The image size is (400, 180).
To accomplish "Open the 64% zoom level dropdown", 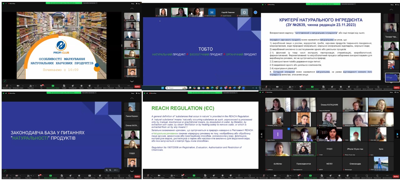I will 116,170.
